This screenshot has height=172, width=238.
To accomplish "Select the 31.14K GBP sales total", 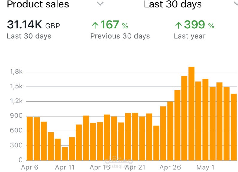I will (x=34, y=25).
